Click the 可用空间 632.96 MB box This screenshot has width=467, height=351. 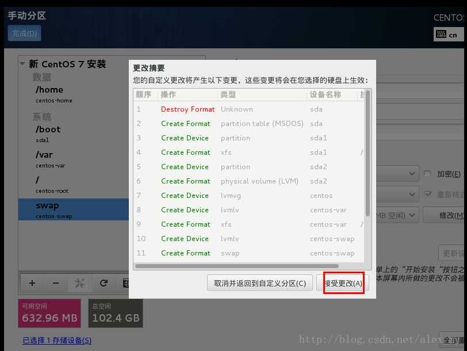[x=49, y=313]
